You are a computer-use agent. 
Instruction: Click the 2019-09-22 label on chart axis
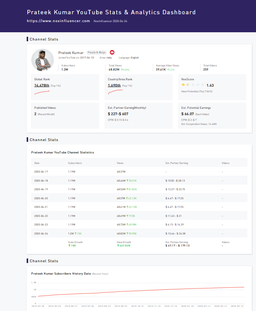coord(121,306)
